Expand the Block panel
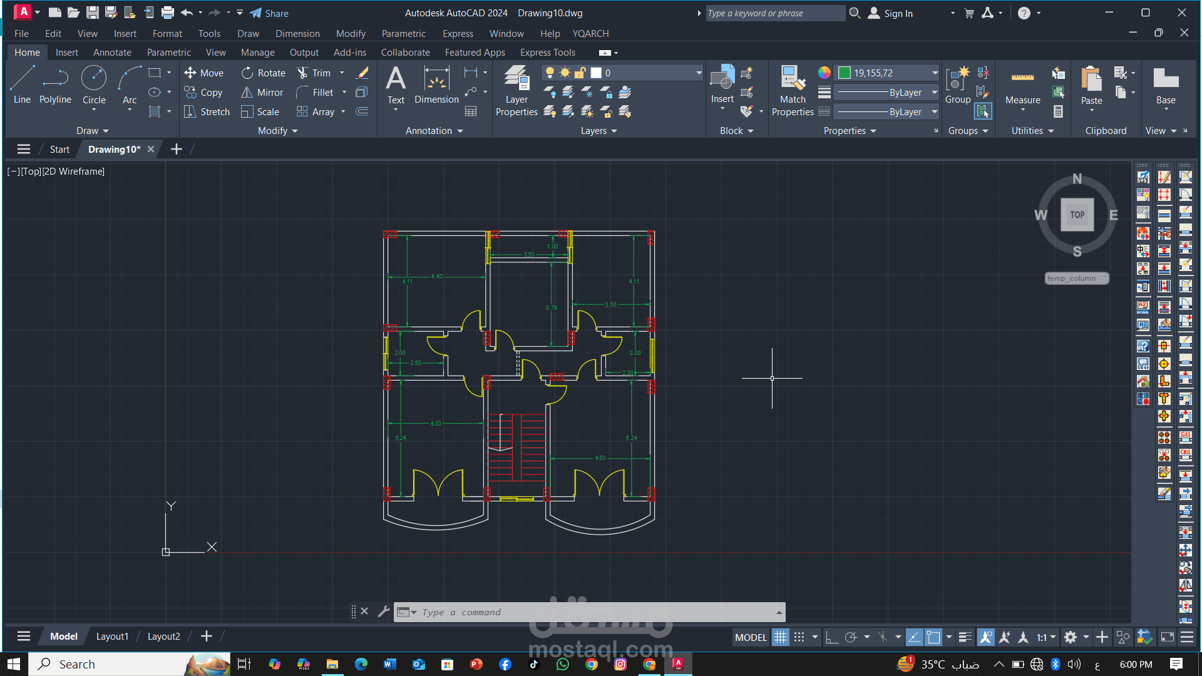The height and width of the screenshot is (676, 1202). pyautogui.click(x=737, y=131)
